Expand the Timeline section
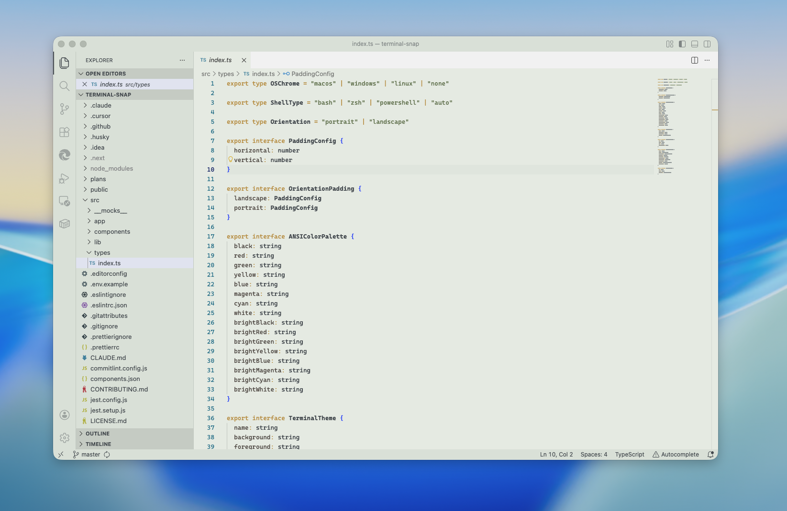The width and height of the screenshot is (787, 511). pos(135,444)
